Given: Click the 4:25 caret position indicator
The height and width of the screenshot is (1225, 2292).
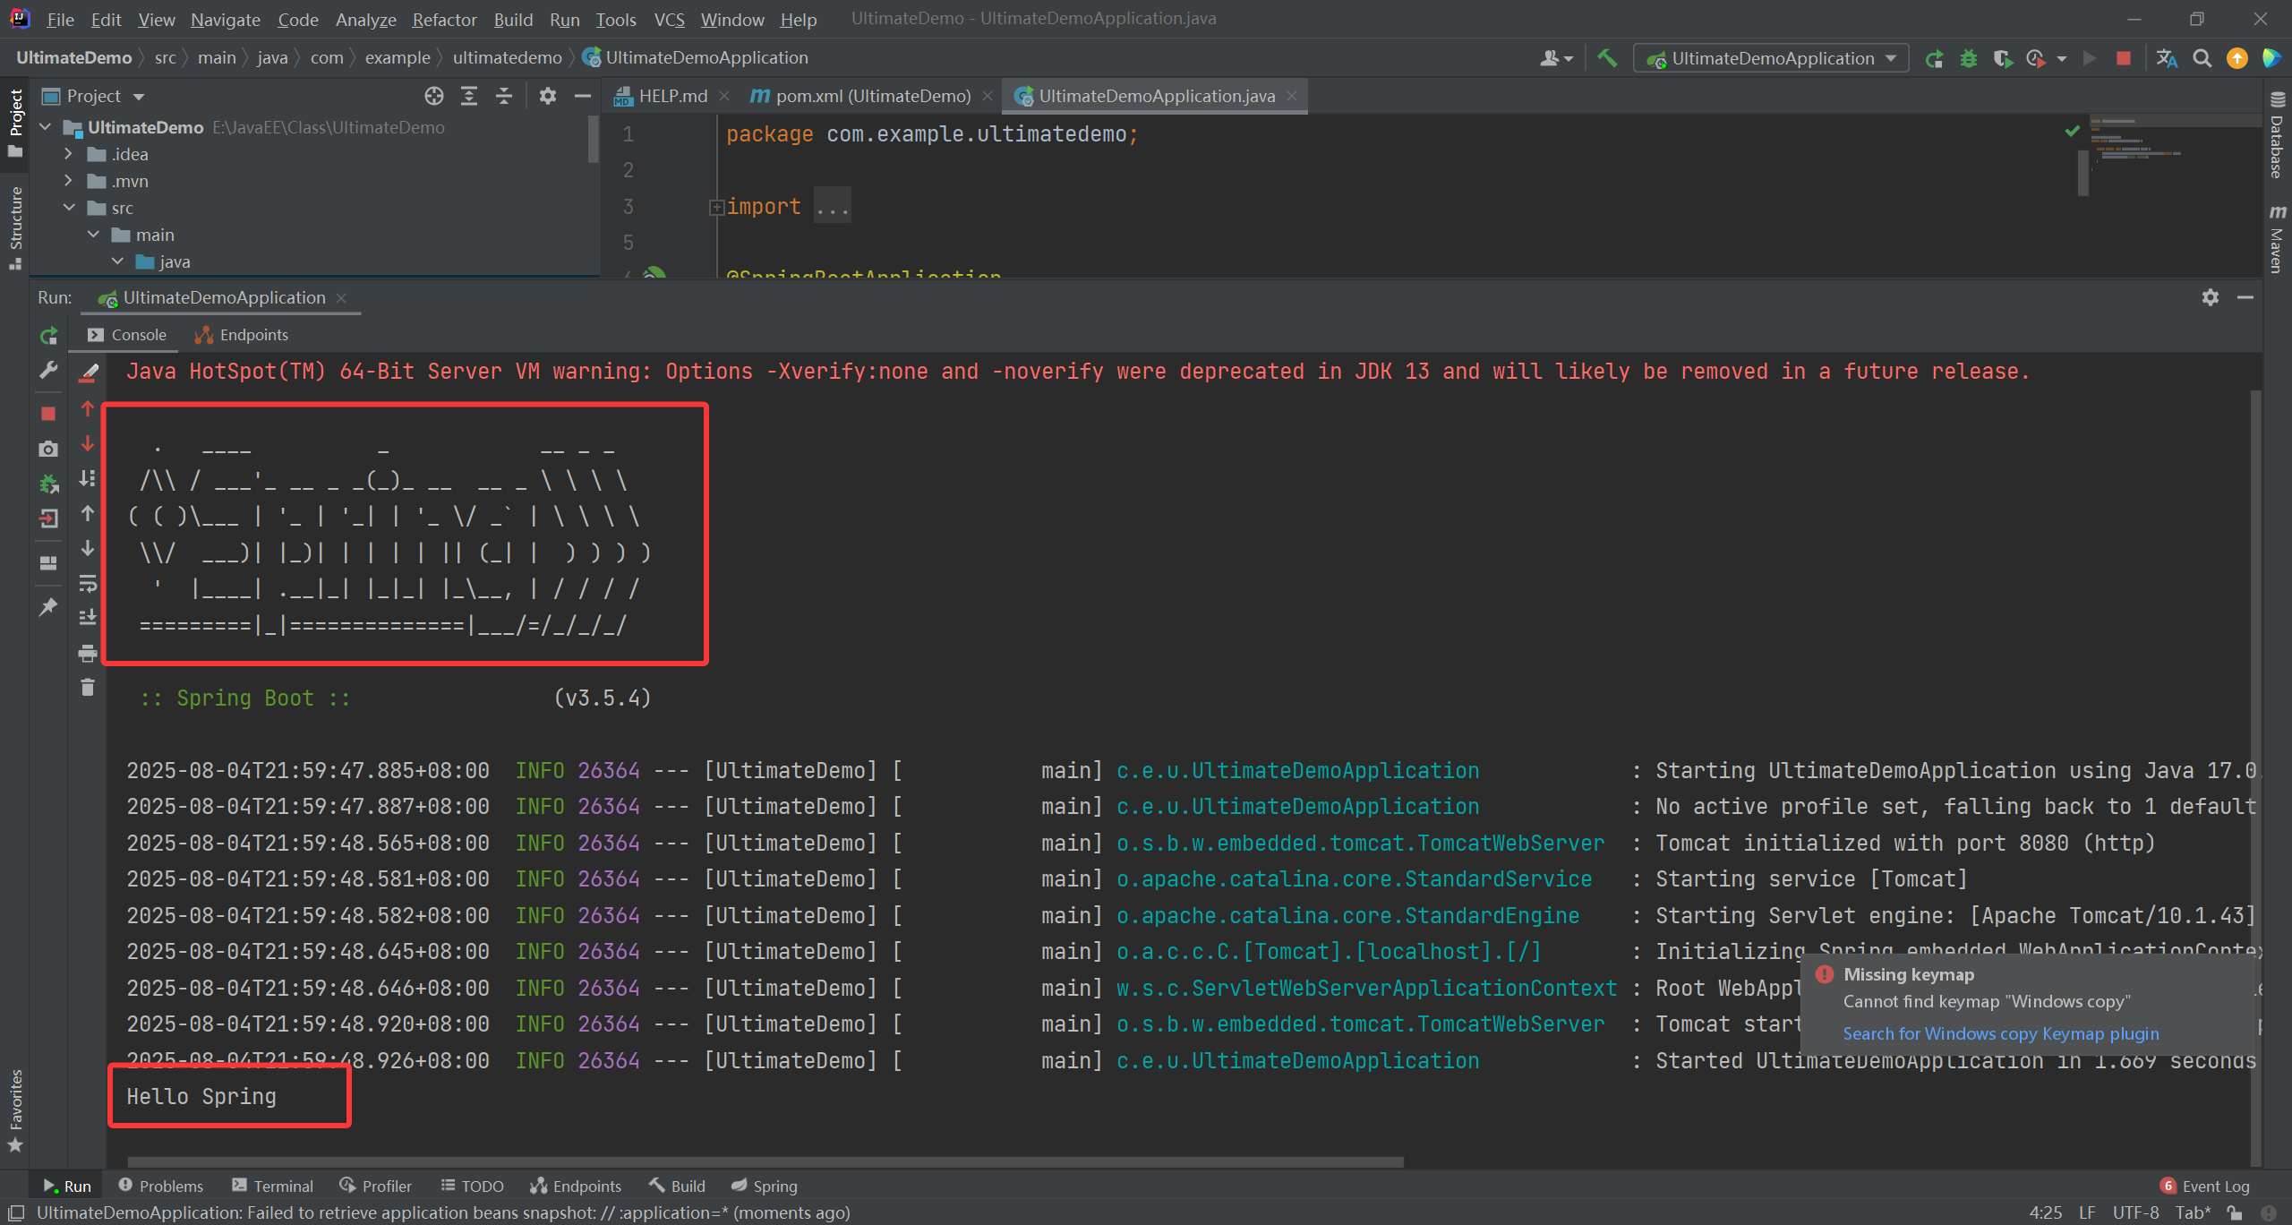Looking at the screenshot, I should tap(2045, 1212).
